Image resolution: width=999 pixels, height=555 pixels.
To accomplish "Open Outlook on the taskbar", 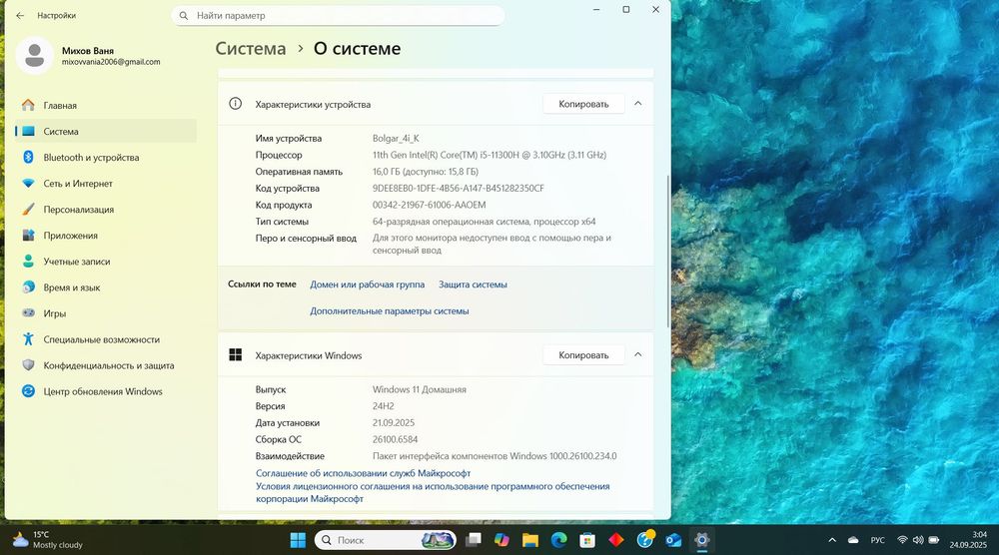I will [673, 540].
